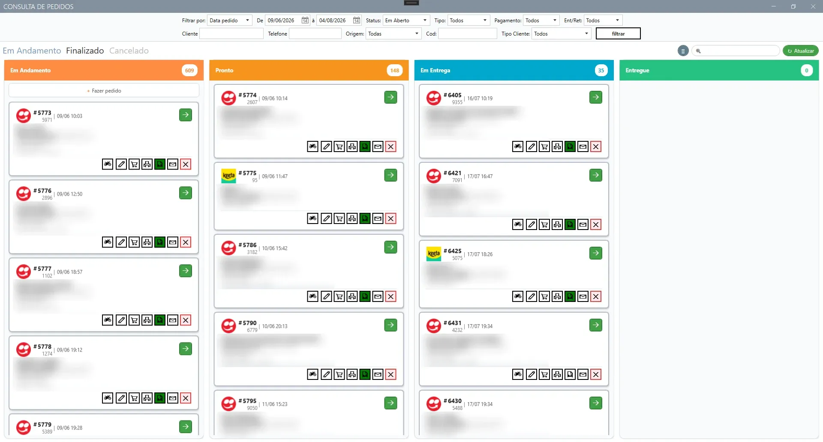Open the green document icon on order #5786
The width and height of the screenshot is (823, 442).
[x=365, y=297]
